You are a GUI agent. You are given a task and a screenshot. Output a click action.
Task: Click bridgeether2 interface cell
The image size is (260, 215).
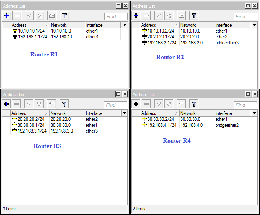tap(232, 125)
